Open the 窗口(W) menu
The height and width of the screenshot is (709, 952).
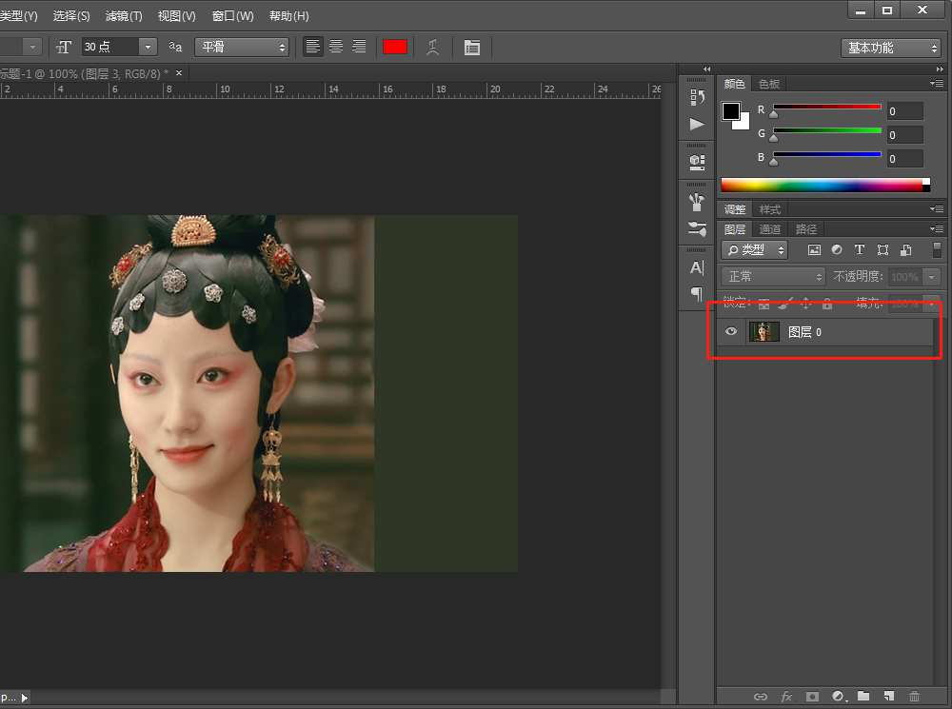pyautogui.click(x=232, y=16)
